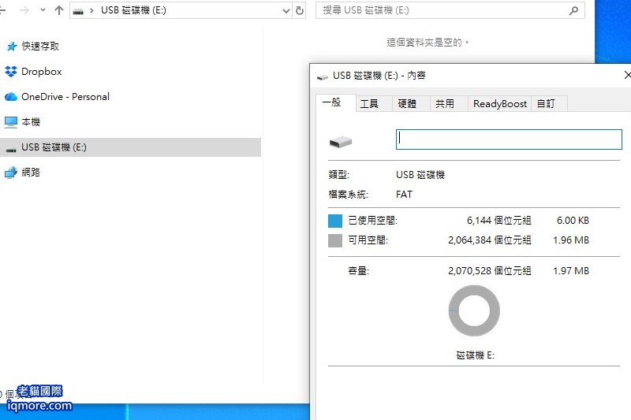The image size is (631, 420).
Task: Click the 1.96 MB free space value
Action: point(570,240)
